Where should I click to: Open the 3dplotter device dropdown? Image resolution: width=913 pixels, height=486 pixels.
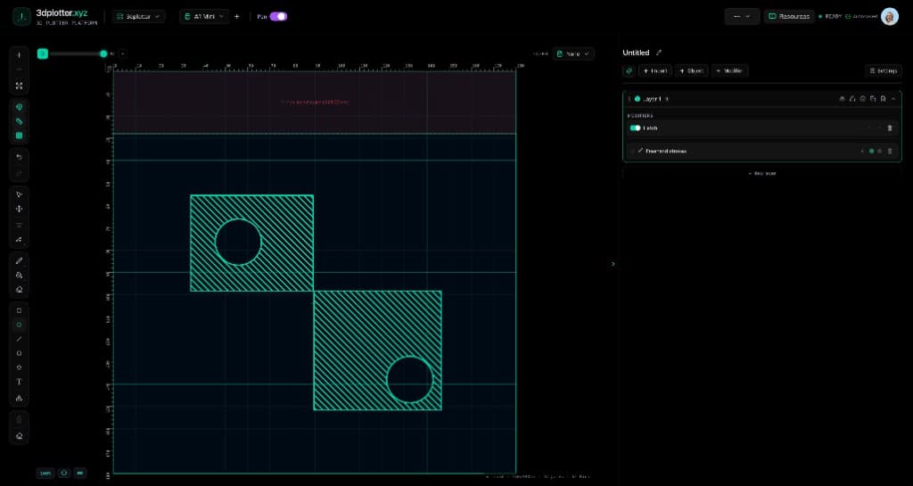pos(138,16)
